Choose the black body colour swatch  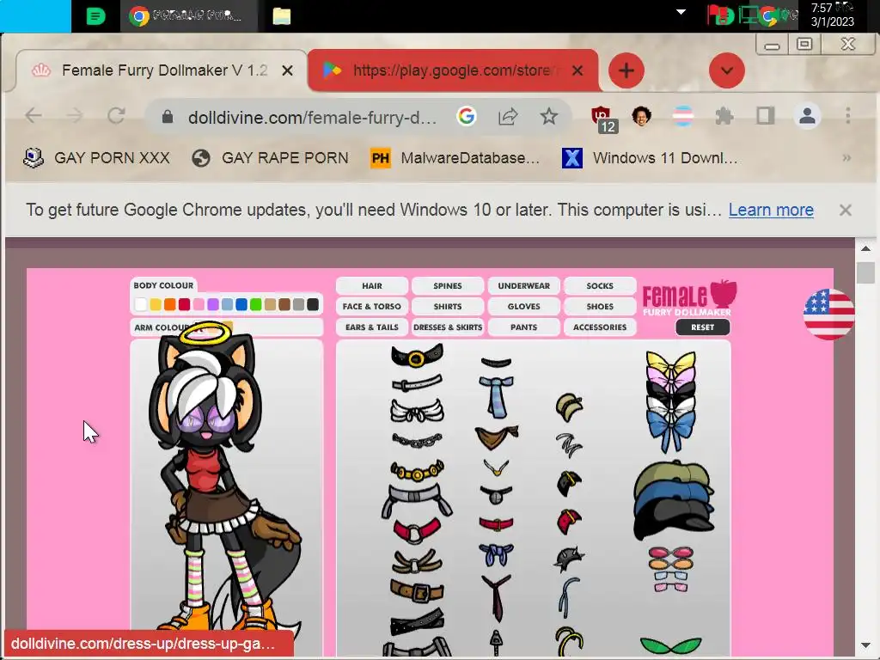[x=313, y=304]
